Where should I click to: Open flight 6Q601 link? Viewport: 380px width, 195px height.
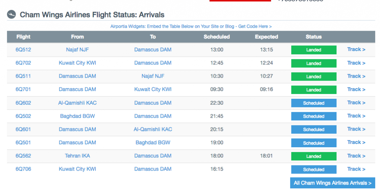(x=23, y=129)
